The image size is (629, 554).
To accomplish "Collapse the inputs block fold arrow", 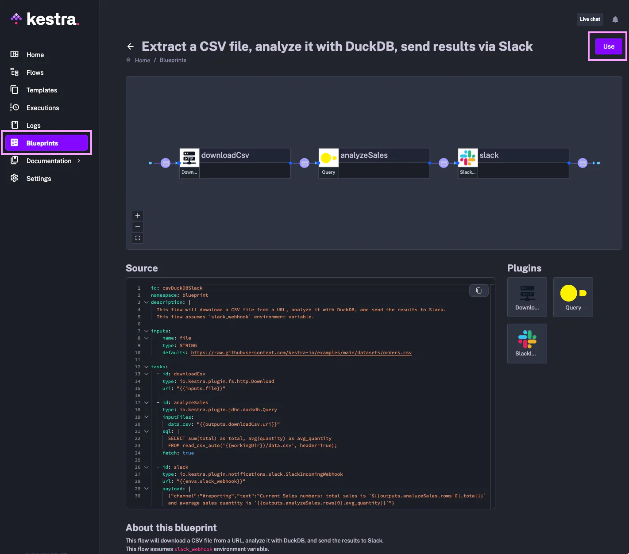I will [x=147, y=331].
